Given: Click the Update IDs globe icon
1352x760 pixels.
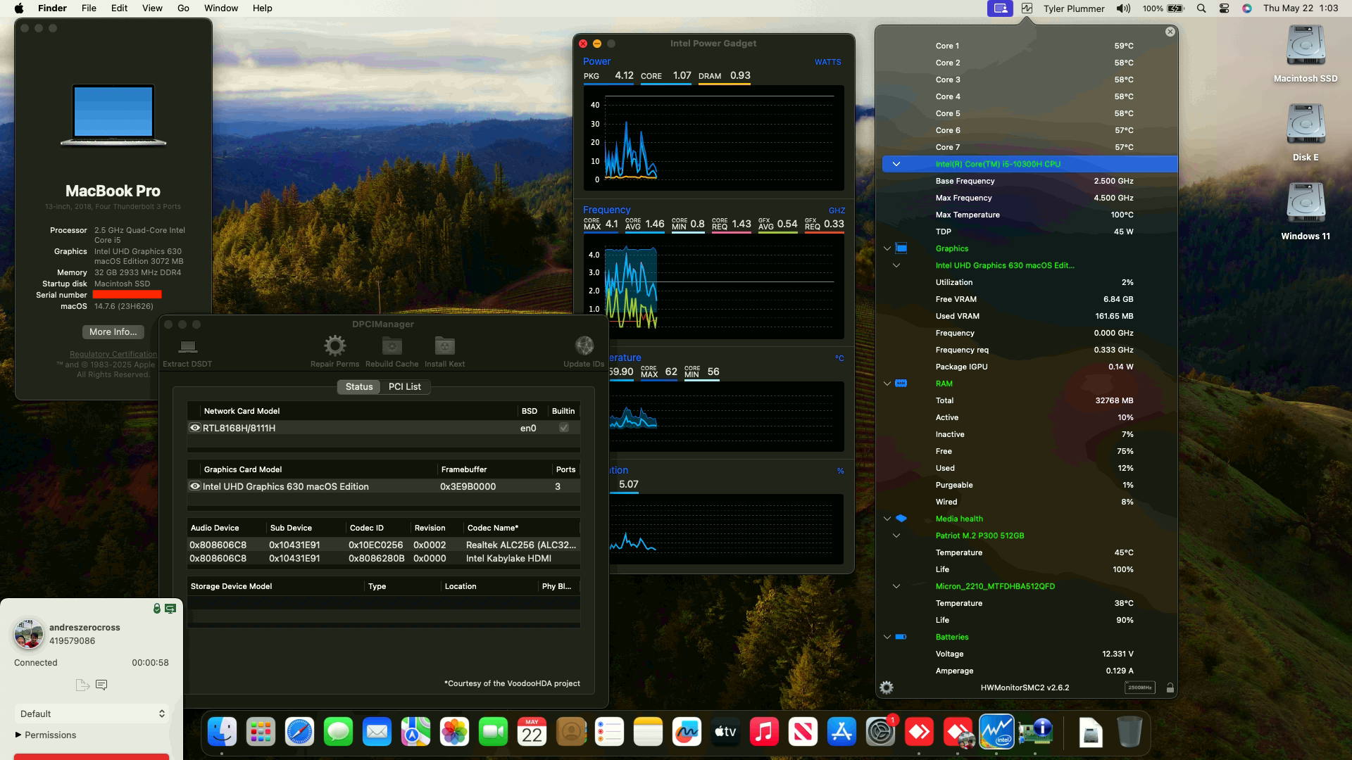Looking at the screenshot, I should click(584, 346).
